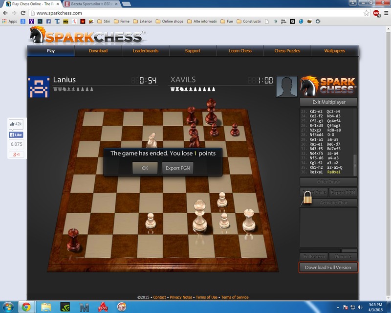Image resolution: width=391 pixels, height=313 pixels.
Task: Click the Facebook Like button
Action: [x=16, y=135]
